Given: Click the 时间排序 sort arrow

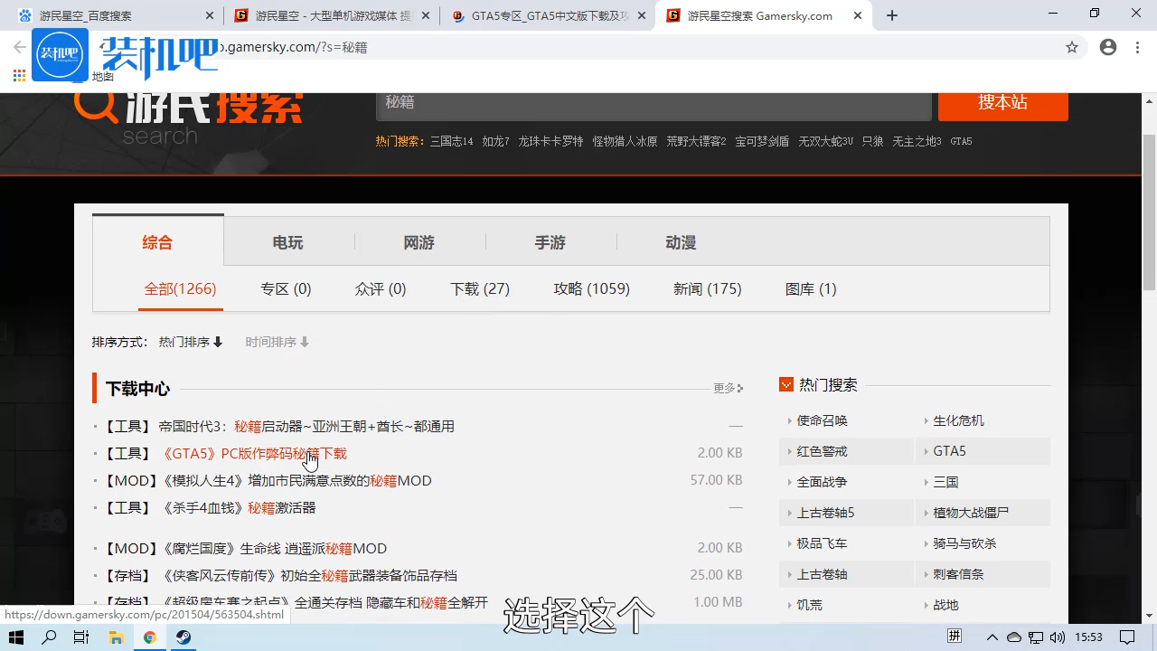Looking at the screenshot, I should point(306,342).
